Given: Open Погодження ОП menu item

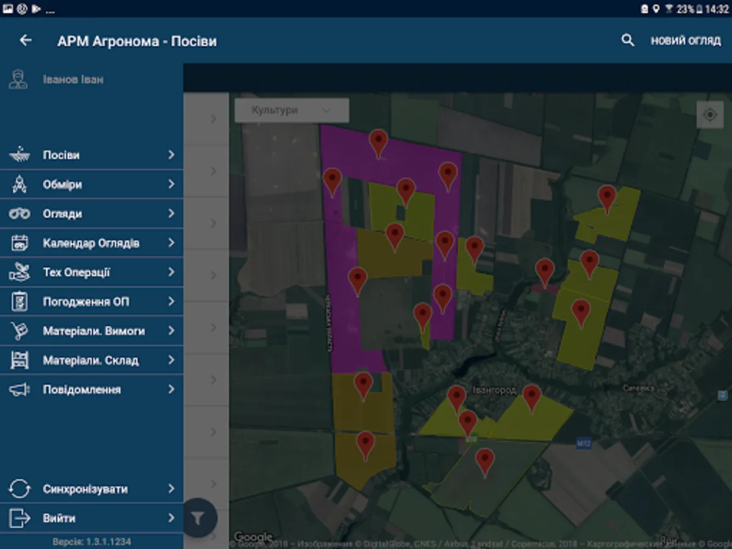Looking at the screenshot, I should click(91, 301).
